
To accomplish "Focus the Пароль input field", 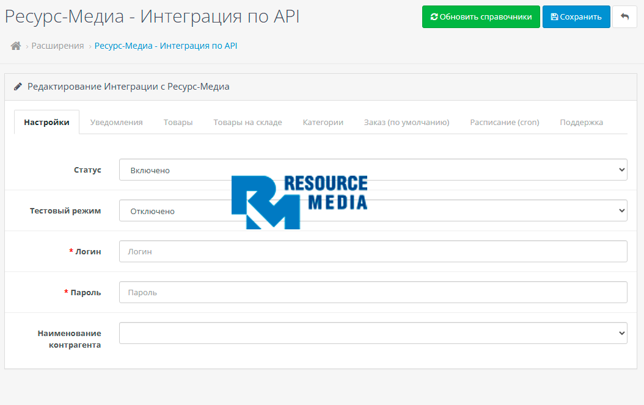I will pos(373,292).
